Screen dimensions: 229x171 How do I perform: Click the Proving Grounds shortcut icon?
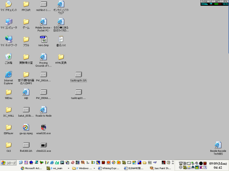tap(43, 60)
